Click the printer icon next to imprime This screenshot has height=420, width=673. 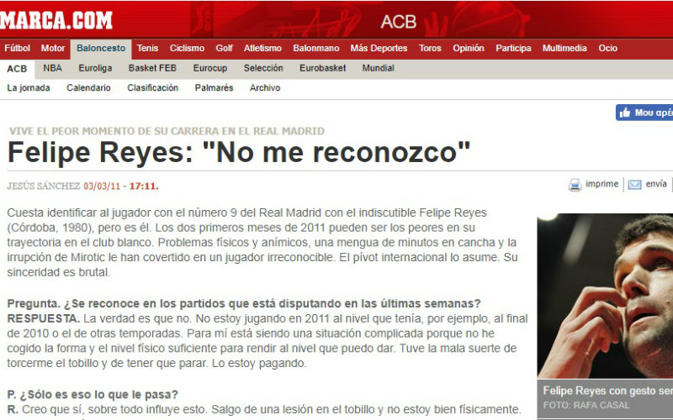(575, 185)
